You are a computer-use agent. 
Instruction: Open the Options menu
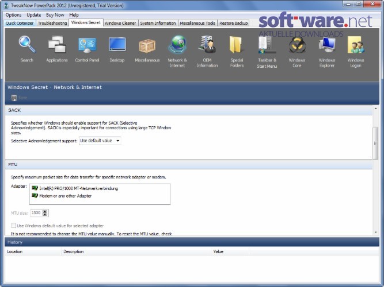[x=13, y=15]
